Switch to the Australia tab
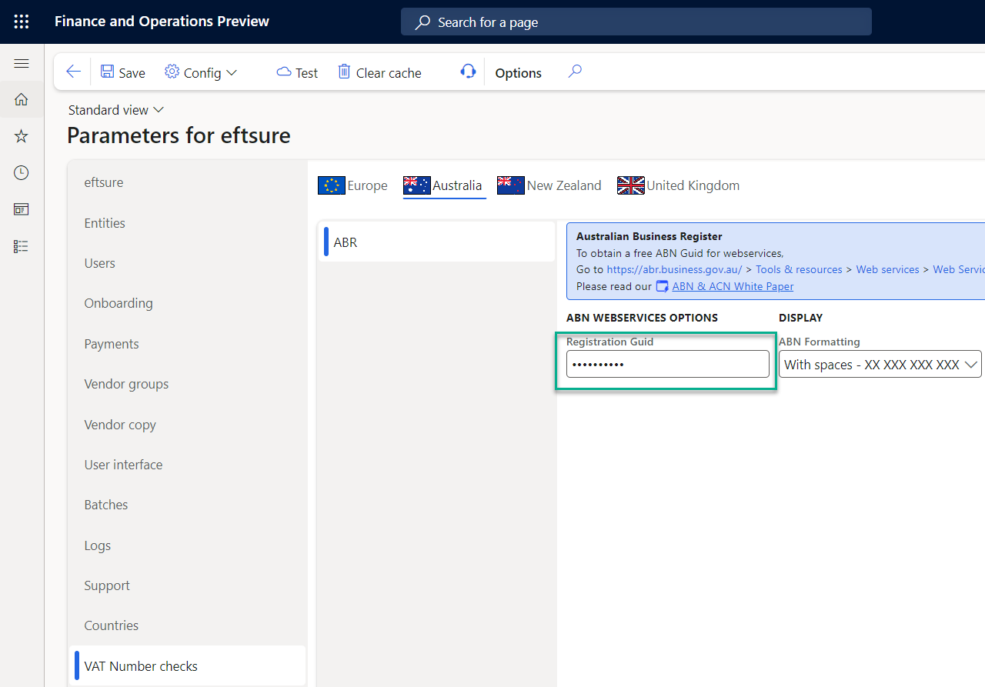Screen dimensions: 985x687 pyautogui.click(x=444, y=185)
